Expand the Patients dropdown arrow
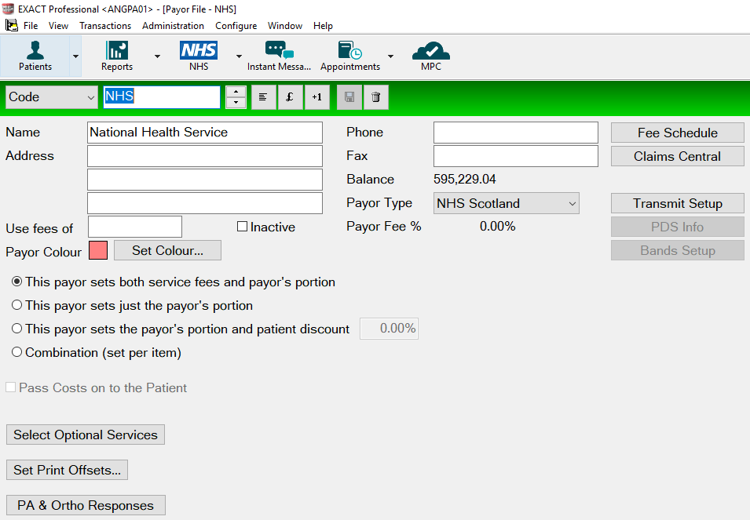 [x=75, y=56]
